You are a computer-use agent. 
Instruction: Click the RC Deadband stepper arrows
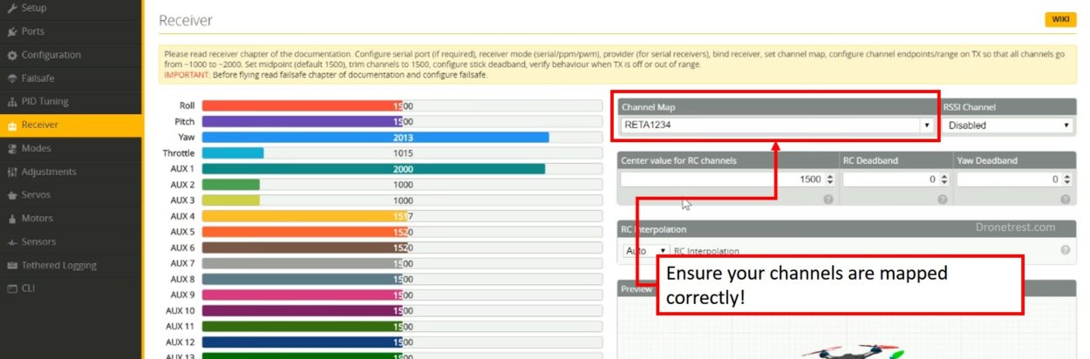pyautogui.click(x=944, y=179)
